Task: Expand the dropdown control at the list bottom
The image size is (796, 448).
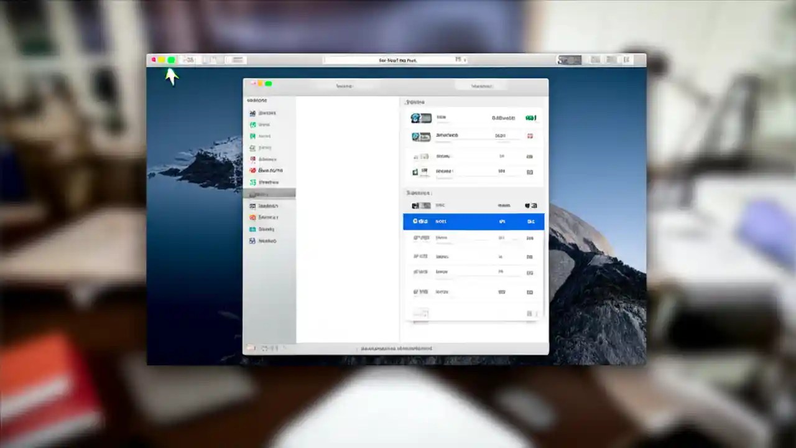Action: pos(421,313)
